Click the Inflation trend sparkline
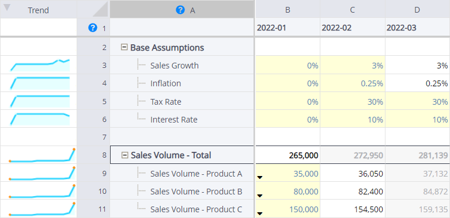The image size is (450, 218). (x=40, y=83)
